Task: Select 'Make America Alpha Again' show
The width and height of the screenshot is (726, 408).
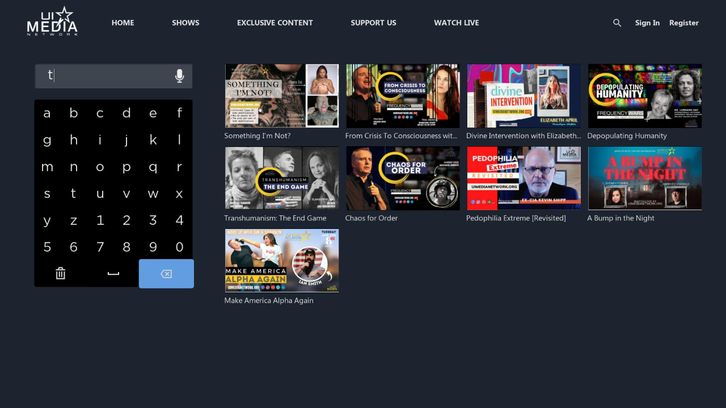Action: tap(281, 260)
